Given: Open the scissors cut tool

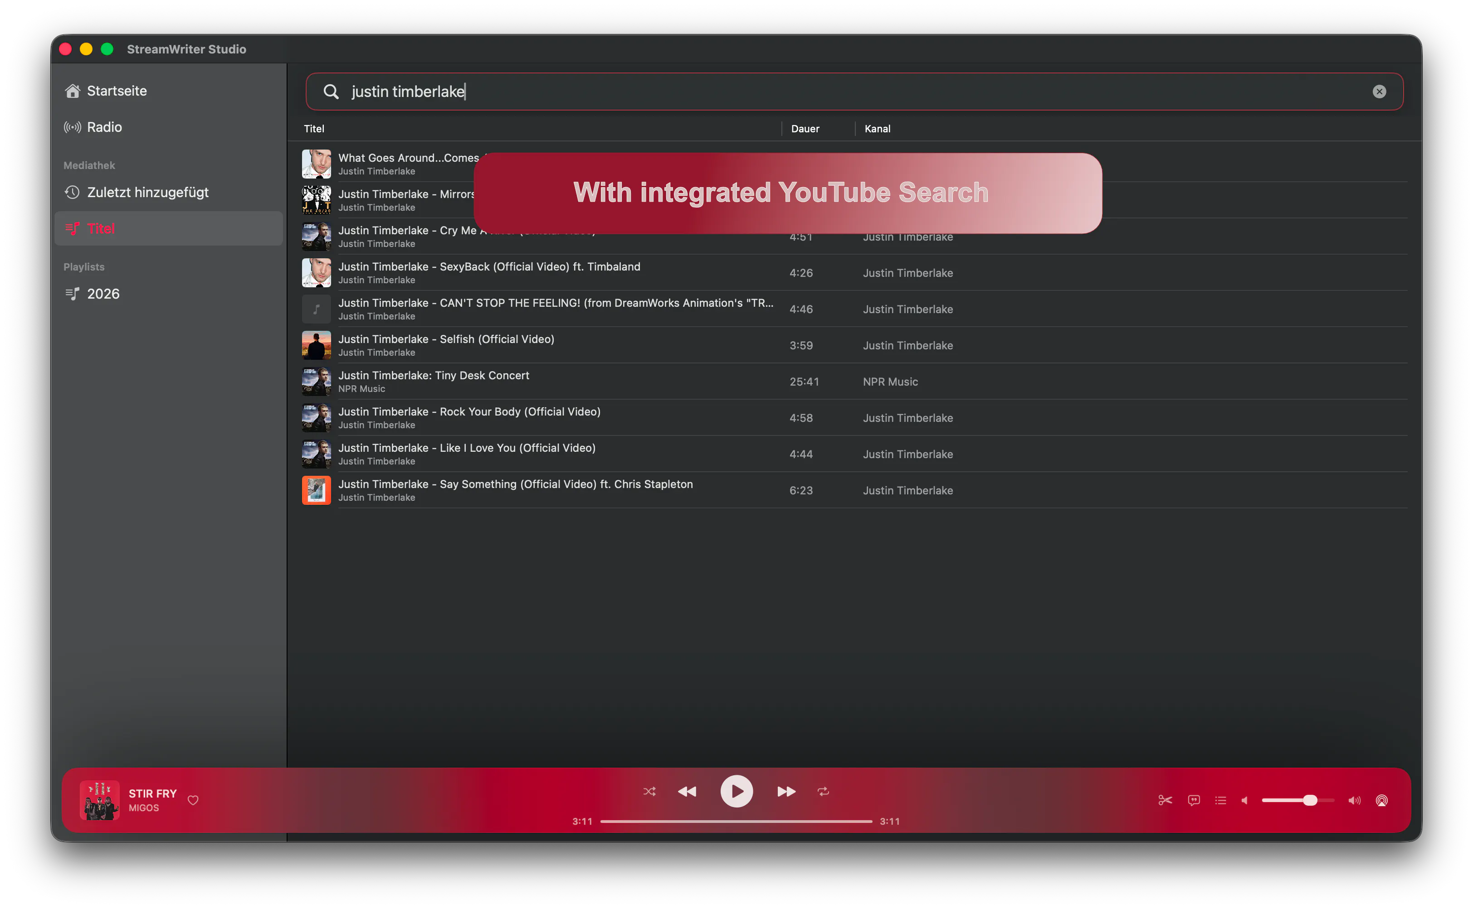Looking at the screenshot, I should [x=1165, y=800].
